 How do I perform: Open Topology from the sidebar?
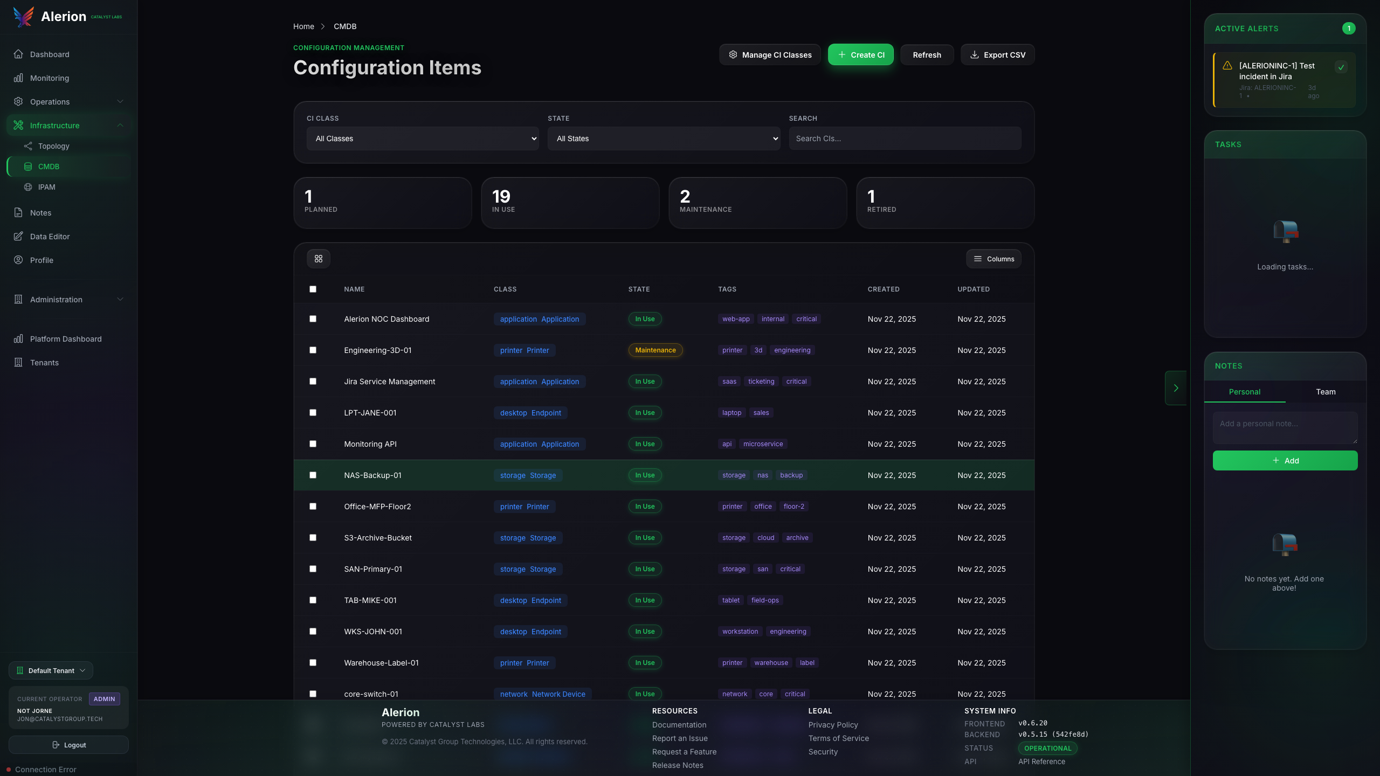tap(53, 146)
